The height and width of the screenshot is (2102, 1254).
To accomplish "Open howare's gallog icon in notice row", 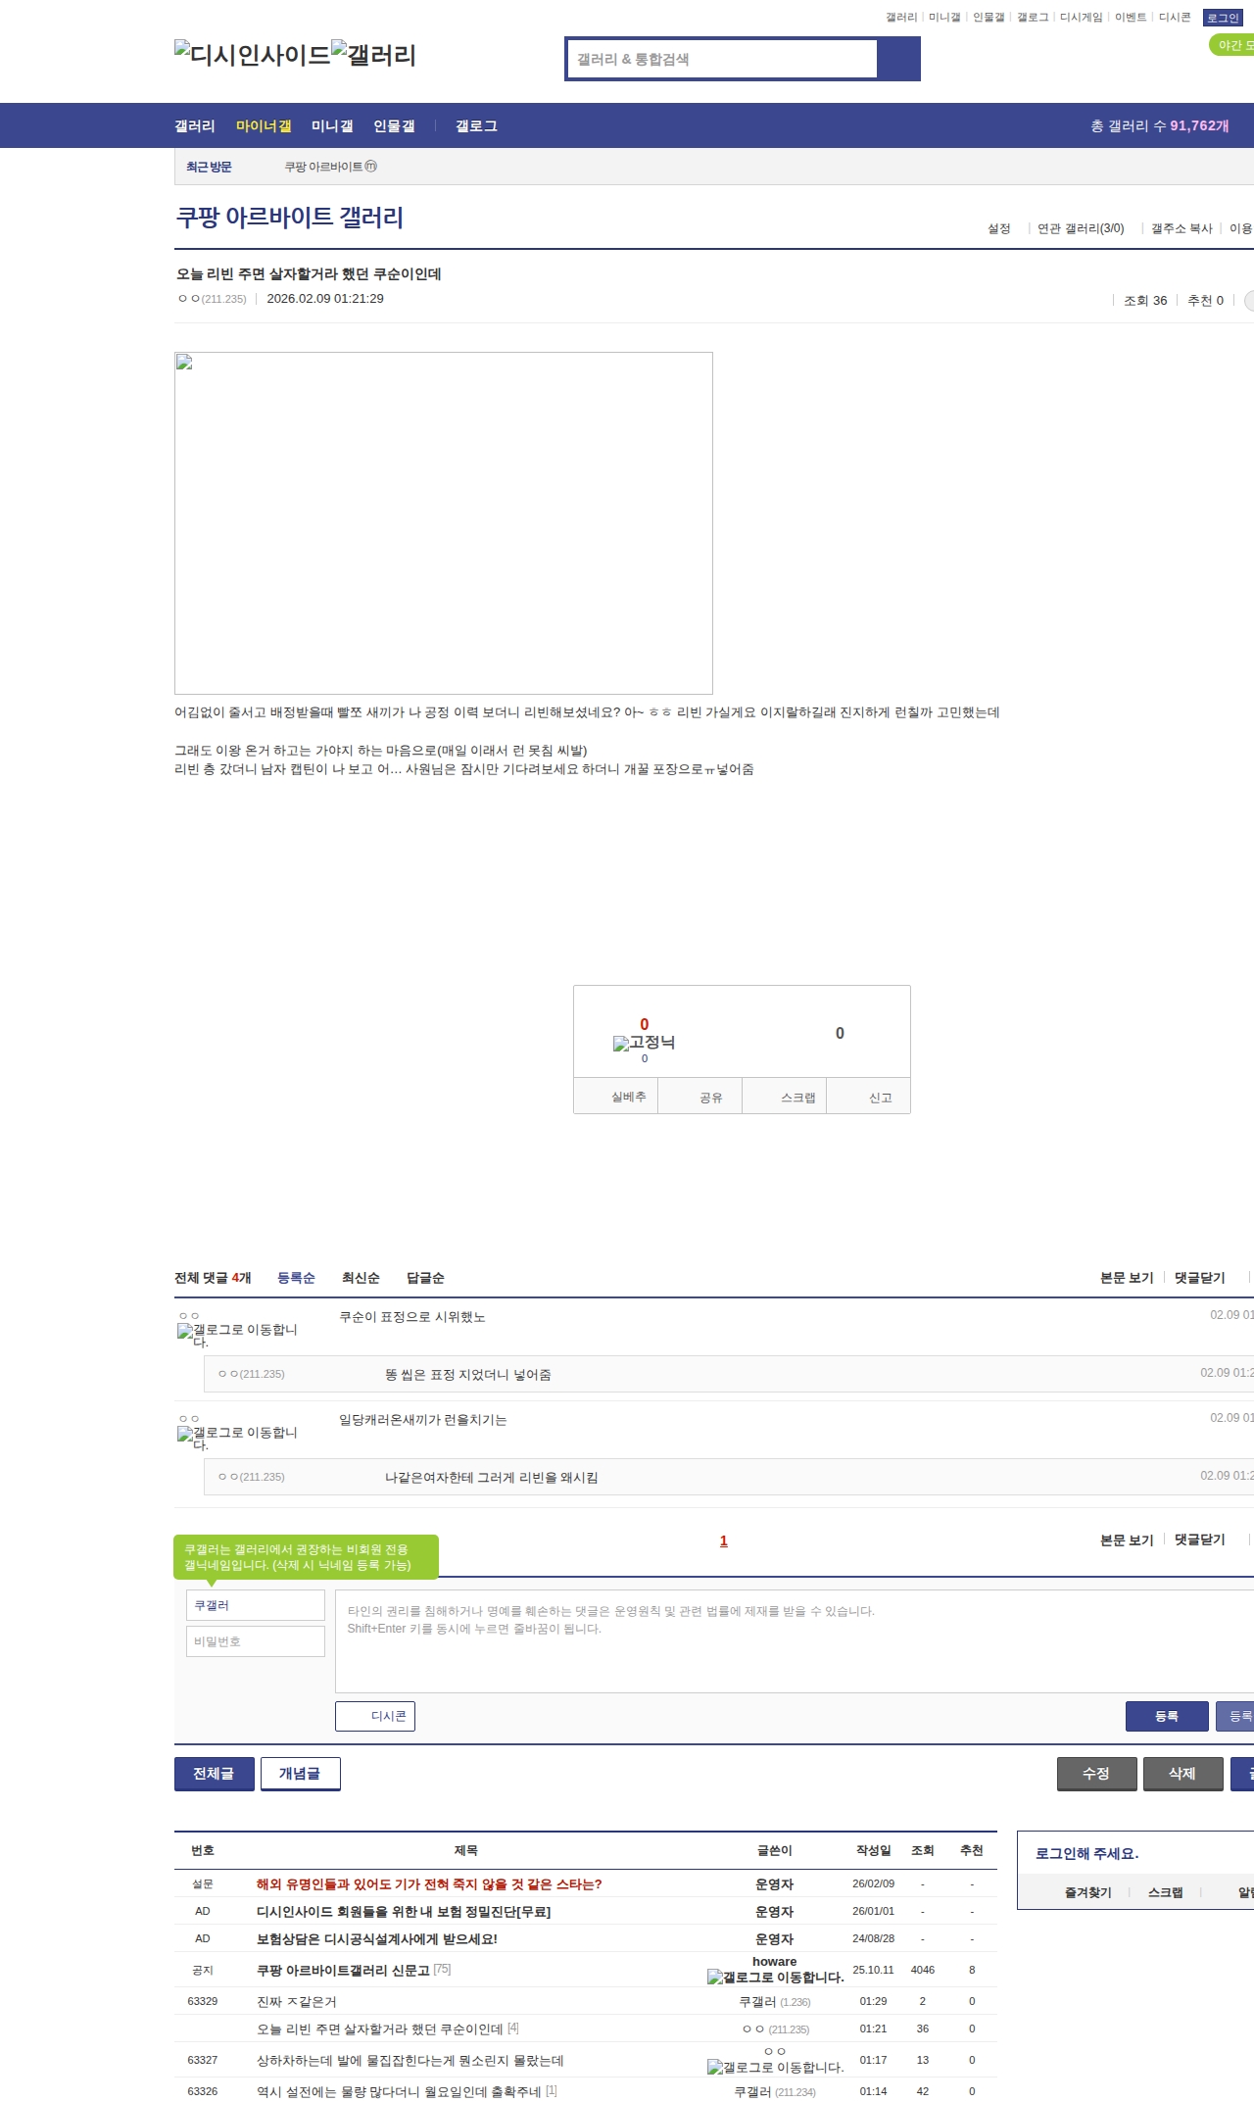I will tap(775, 1977).
